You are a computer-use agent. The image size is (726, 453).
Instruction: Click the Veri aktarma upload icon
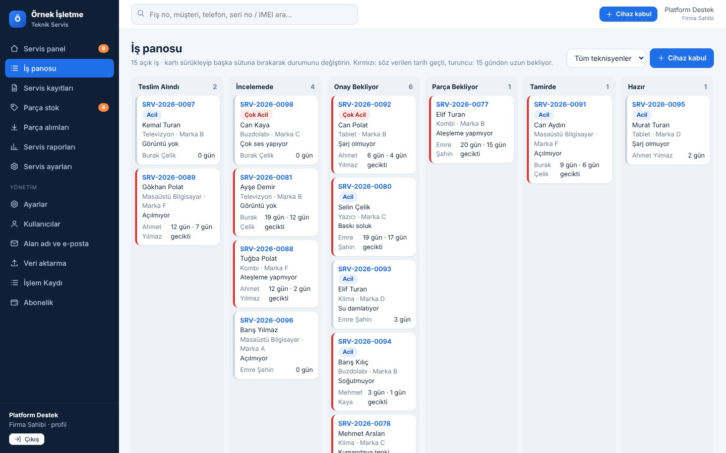(15, 263)
